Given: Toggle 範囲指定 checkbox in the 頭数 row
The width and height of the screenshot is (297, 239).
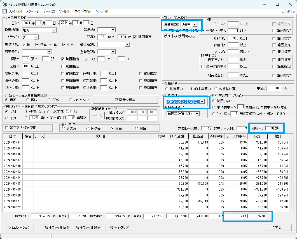Looking at the screenshot, I should (x=63, y=59).
